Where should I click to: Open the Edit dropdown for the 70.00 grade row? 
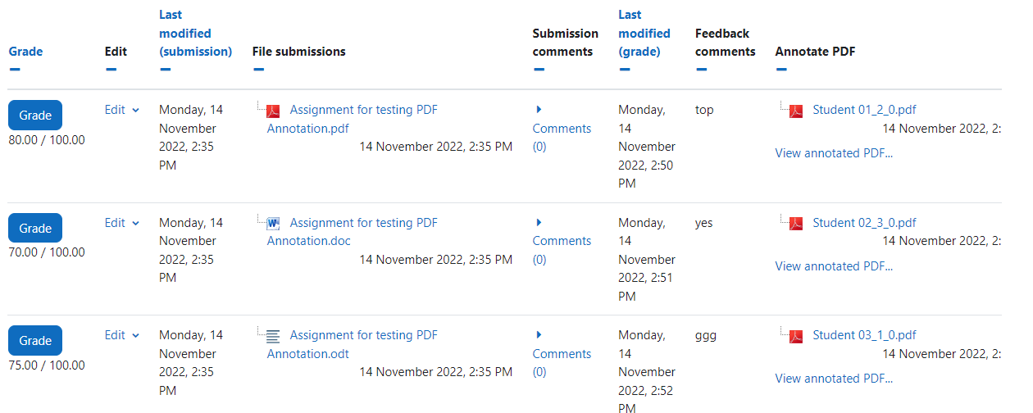(122, 223)
